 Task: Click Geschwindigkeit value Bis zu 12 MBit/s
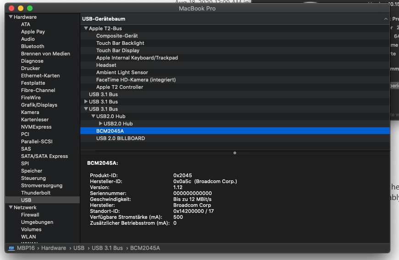(x=192, y=199)
